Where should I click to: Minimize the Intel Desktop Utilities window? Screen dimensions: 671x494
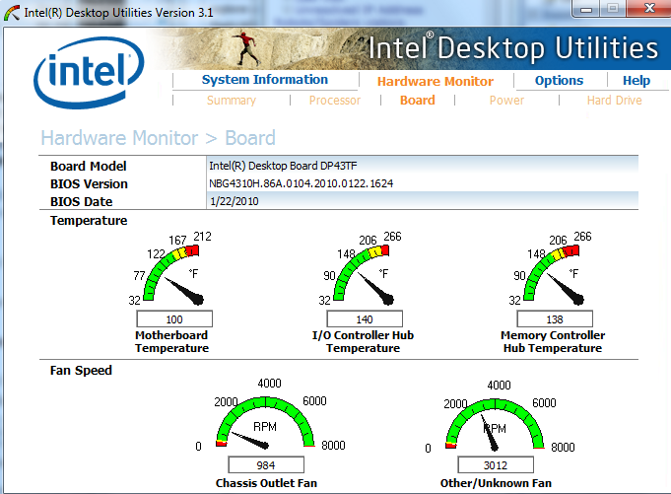(586, 9)
